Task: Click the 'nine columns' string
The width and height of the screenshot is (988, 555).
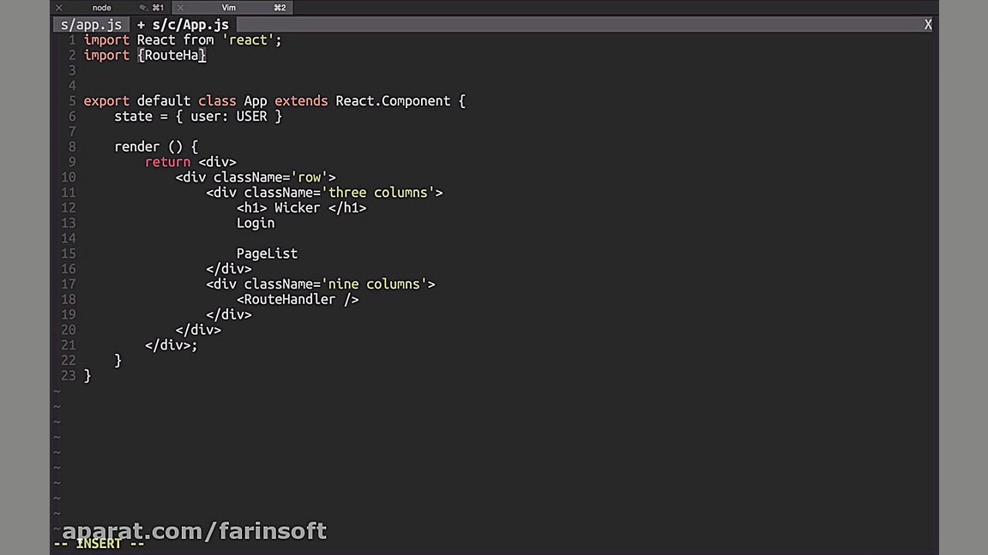Action: (x=374, y=284)
